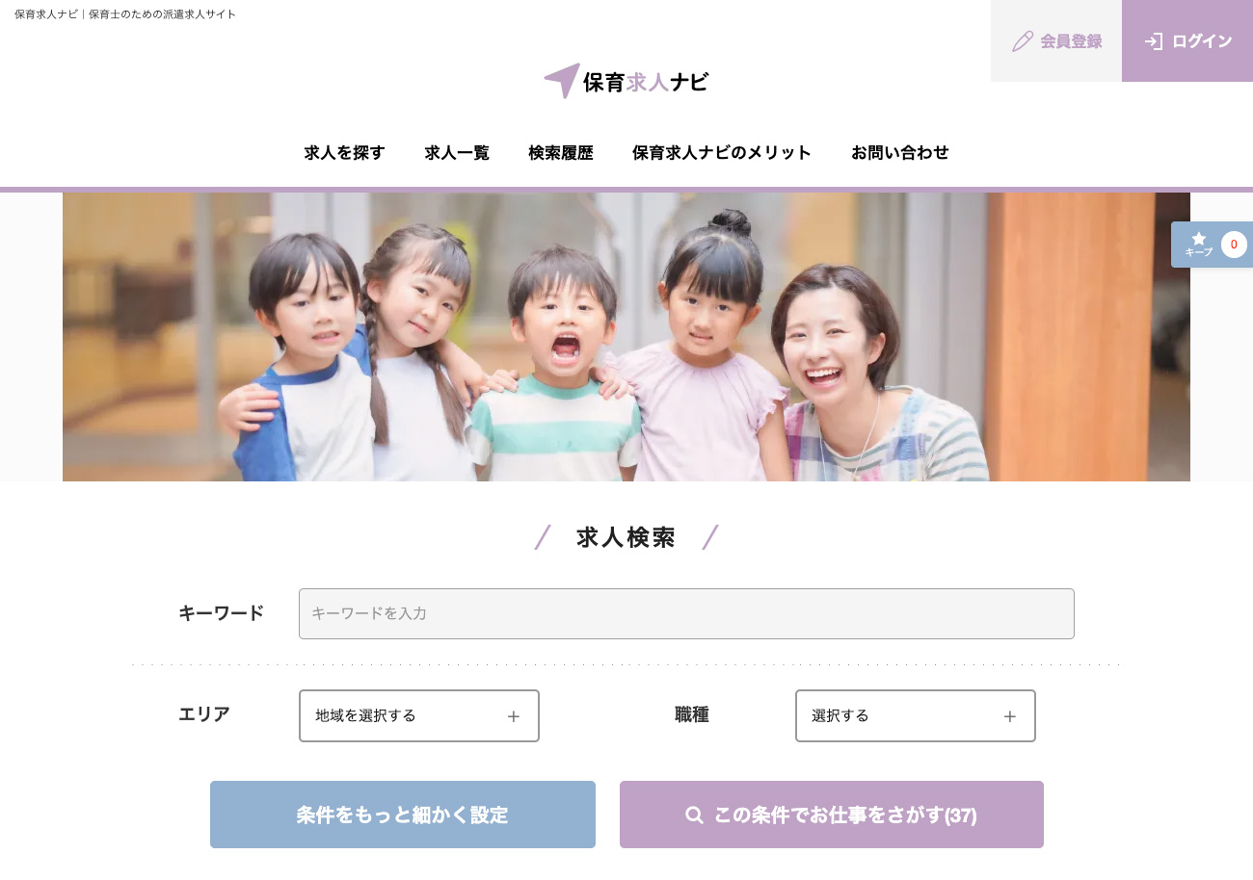Focus the キーワードを入力 field

pyautogui.click(x=686, y=613)
